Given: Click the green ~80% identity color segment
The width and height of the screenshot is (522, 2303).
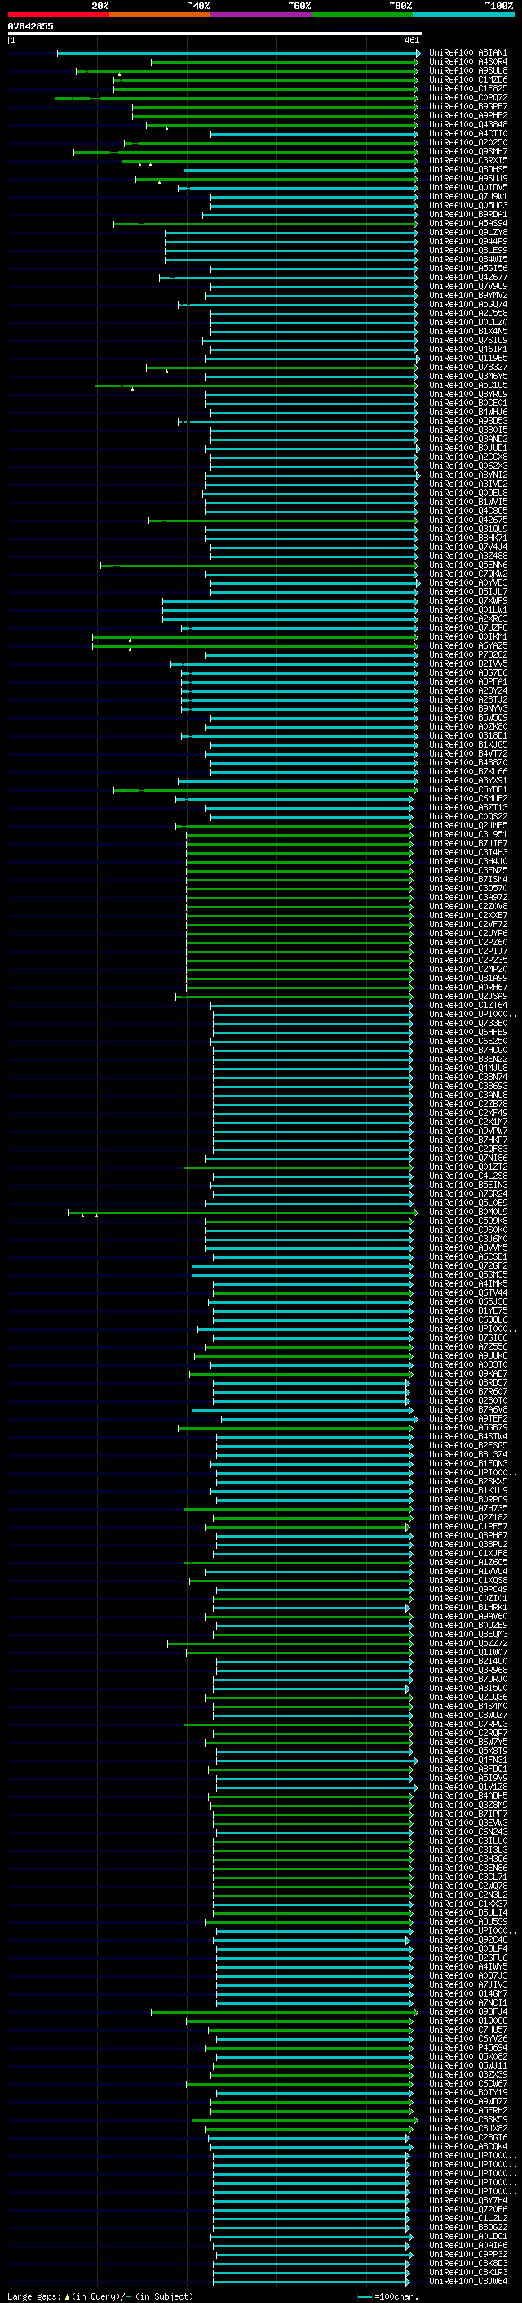Looking at the screenshot, I should tap(362, 15).
